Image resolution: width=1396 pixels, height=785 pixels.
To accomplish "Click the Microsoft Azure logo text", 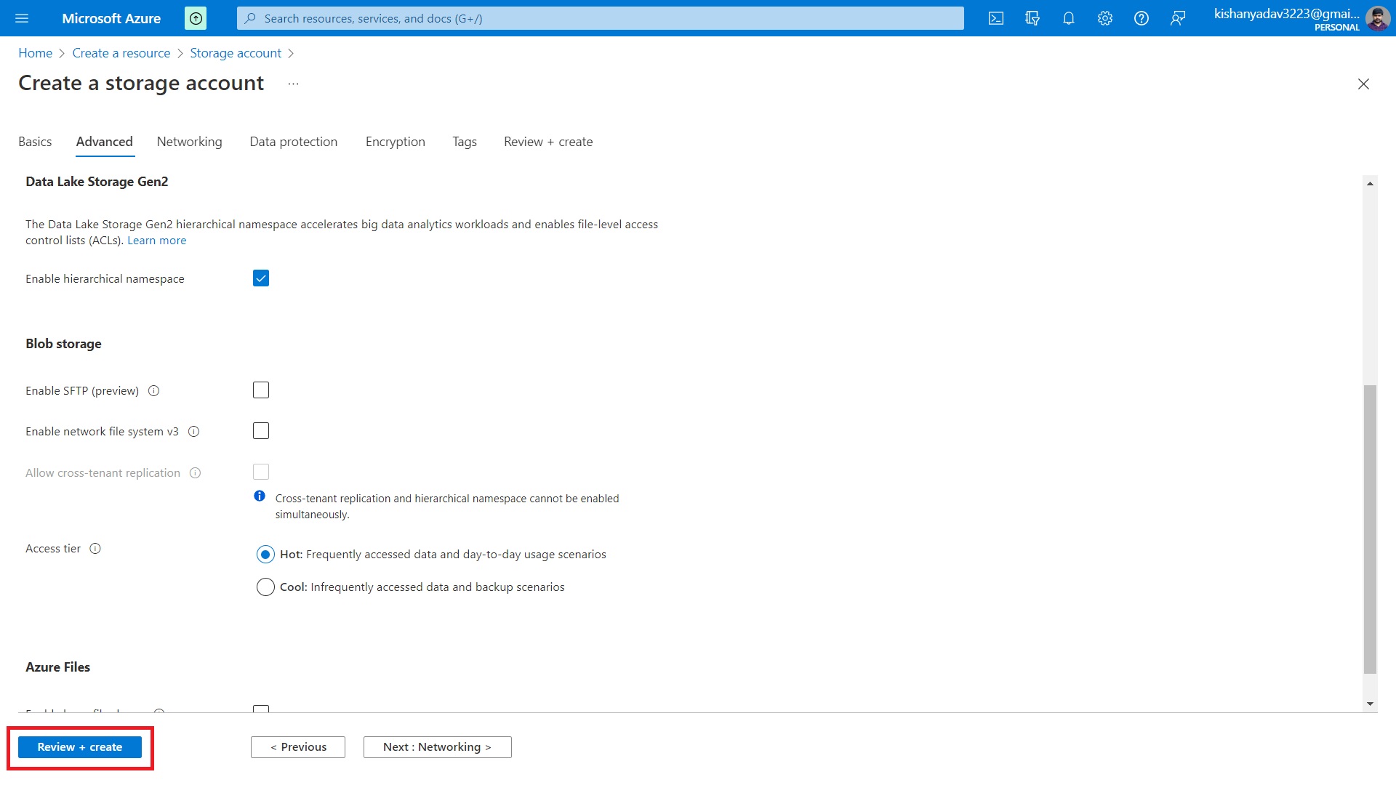I will point(111,18).
